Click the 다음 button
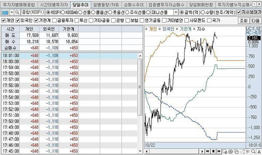The height and width of the screenshot is (155, 262). [x=255, y=21]
